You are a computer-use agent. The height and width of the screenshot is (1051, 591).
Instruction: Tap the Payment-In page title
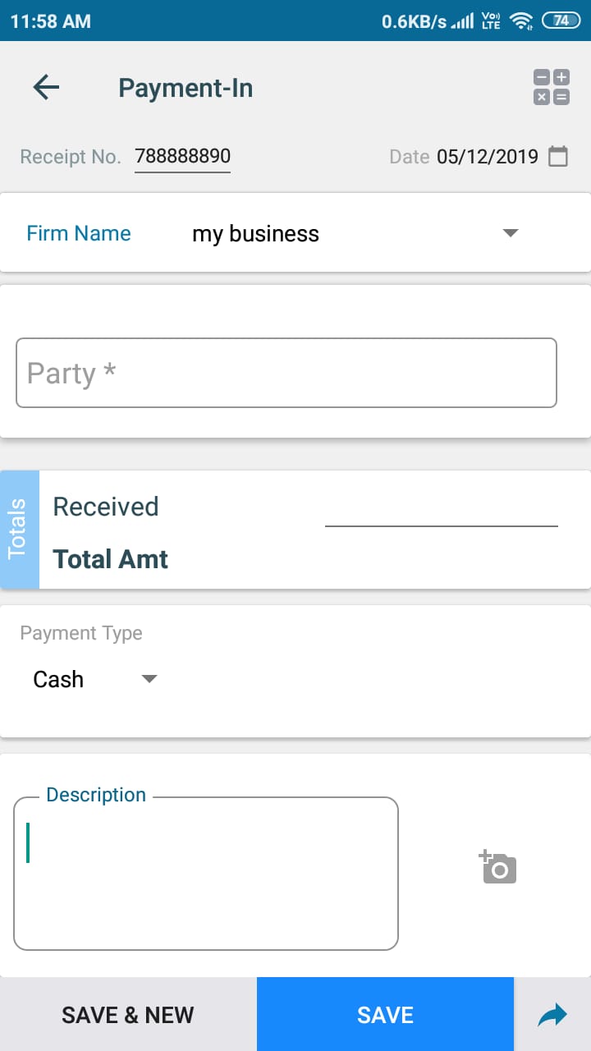tap(186, 88)
